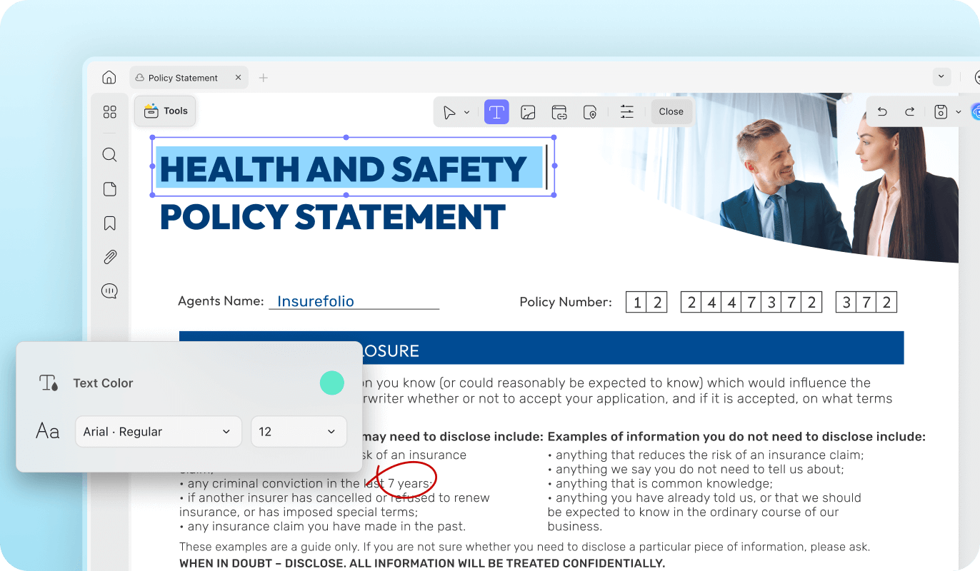
Task: Undo the last action
Action: click(882, 112)
